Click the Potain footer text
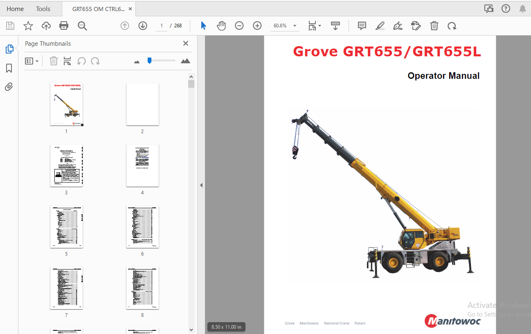531x334 pixels. 360,323
